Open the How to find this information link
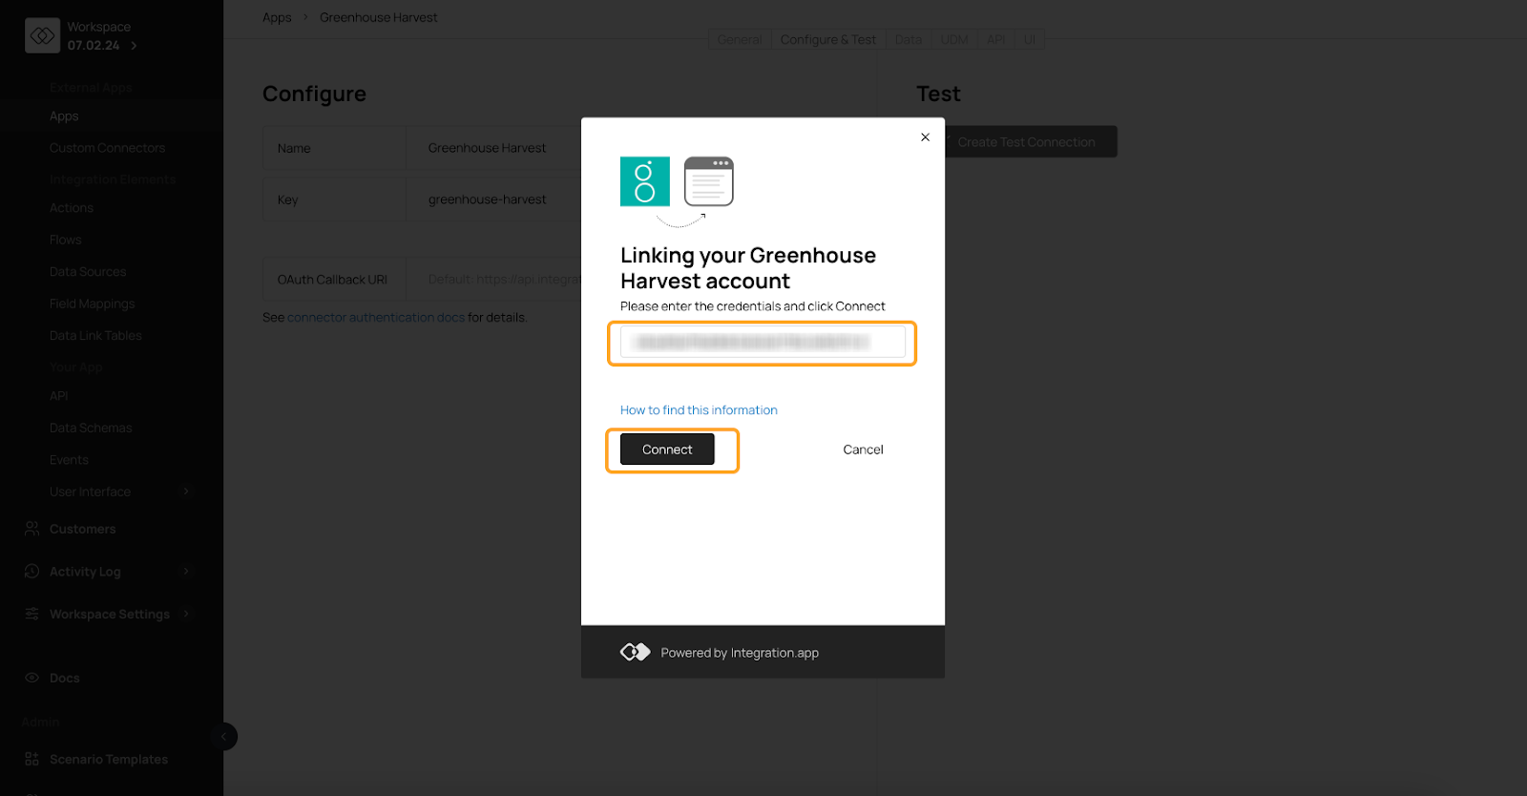This screenshot has height=796, width=1527. tap(699, 410)
